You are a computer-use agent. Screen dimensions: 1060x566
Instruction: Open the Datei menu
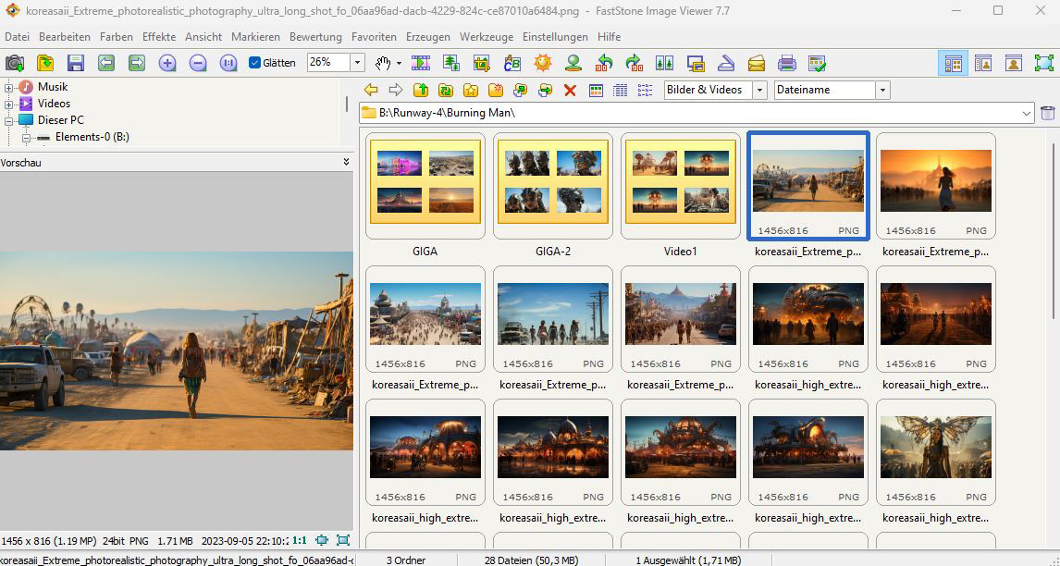(x=17, y=37)
